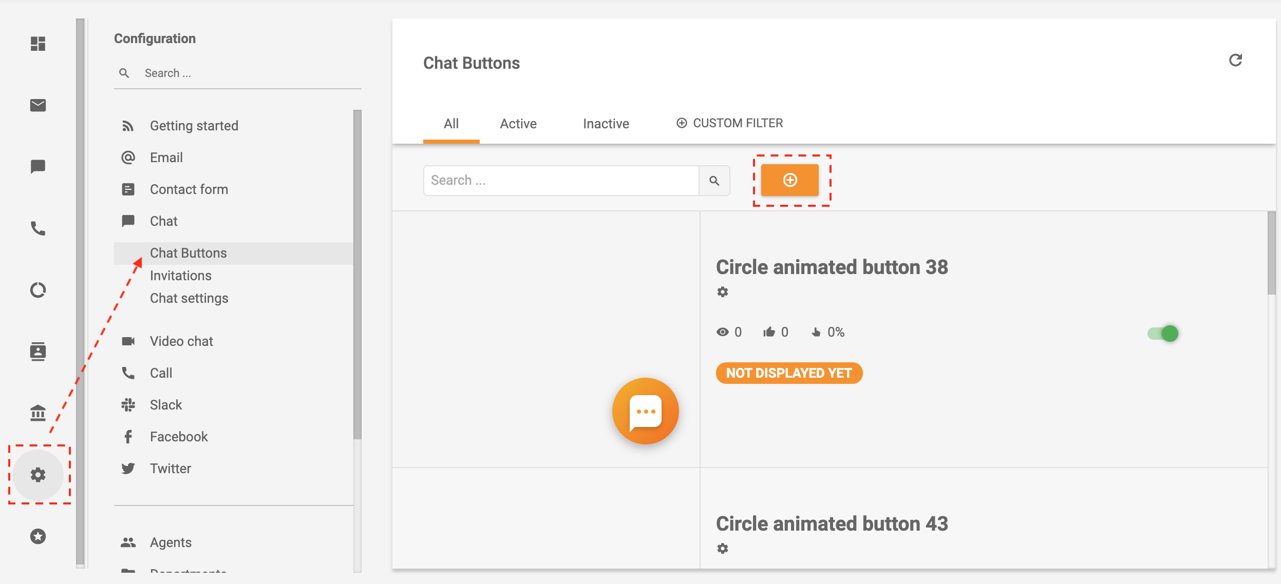Open settings gear under Circle animated button 43
1281x584 pixels.
723,548
